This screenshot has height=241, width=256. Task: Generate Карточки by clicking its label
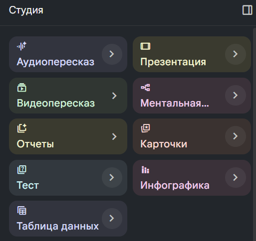pyautogui.click(x=164, y=144)
